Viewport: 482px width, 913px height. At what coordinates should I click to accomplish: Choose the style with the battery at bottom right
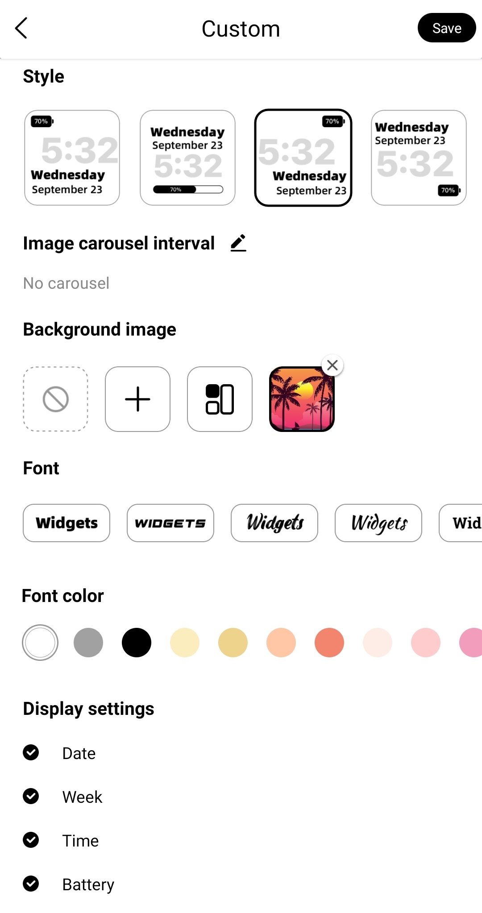[x=419, y=158]
